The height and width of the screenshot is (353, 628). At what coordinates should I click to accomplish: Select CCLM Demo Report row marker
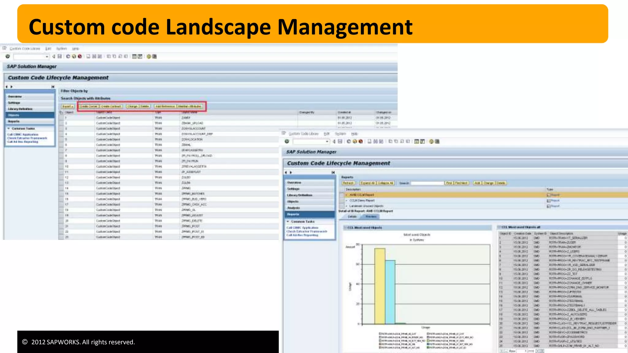342,200
